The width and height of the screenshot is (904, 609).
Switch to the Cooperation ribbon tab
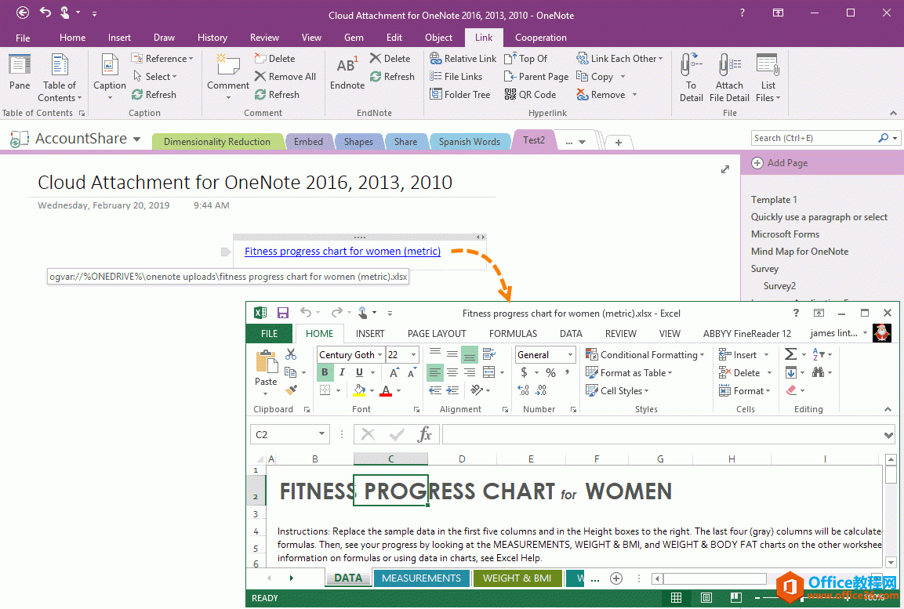tap(540, 38)
